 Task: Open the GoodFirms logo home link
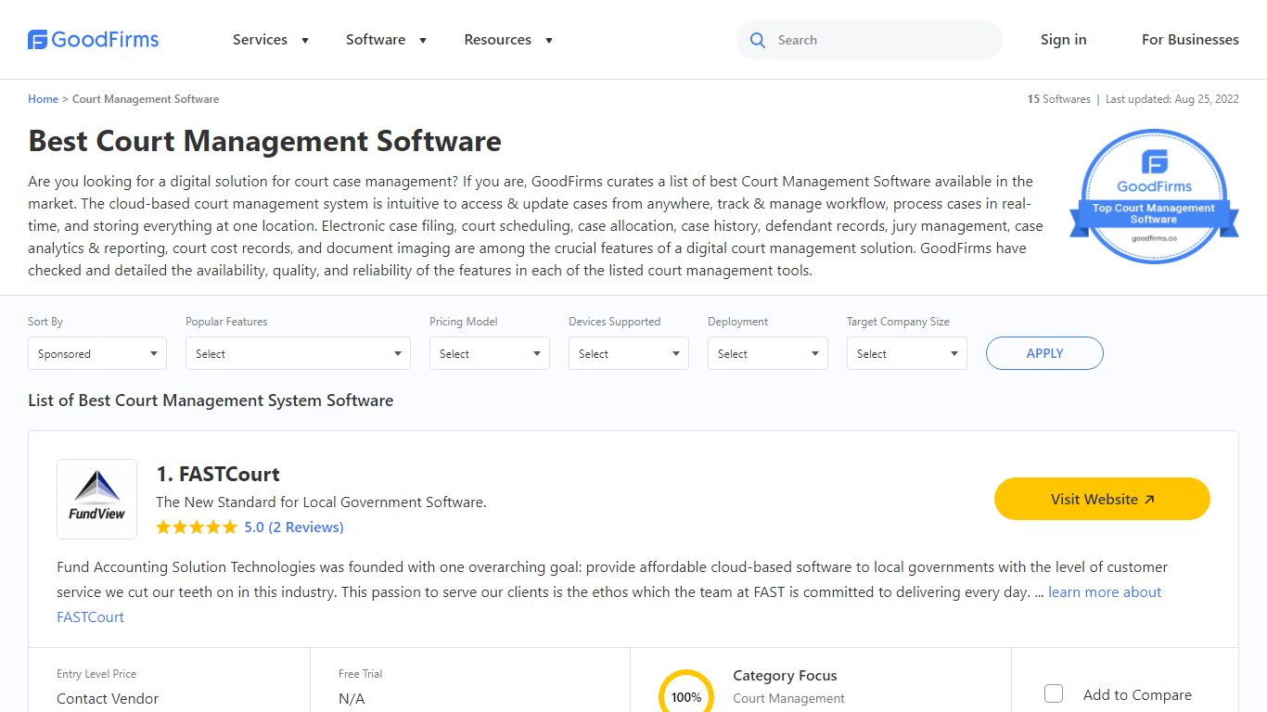click(x=94, y=40)
